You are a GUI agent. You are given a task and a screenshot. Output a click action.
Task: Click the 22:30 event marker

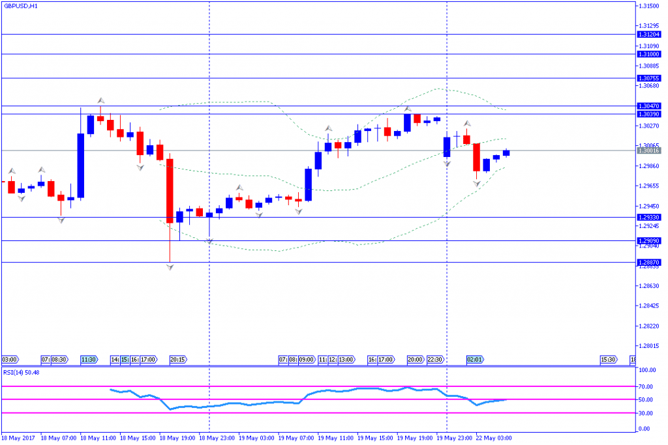point(435,359)
